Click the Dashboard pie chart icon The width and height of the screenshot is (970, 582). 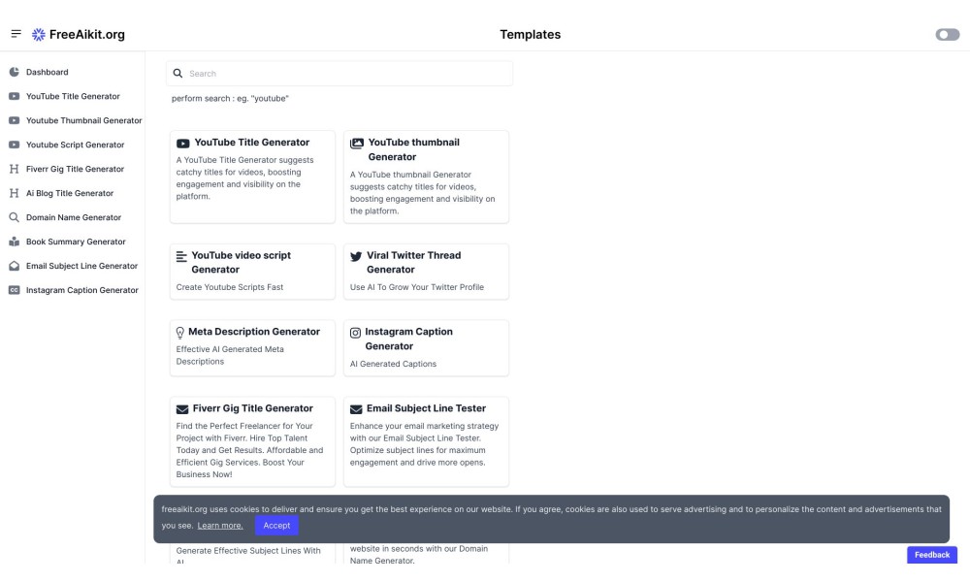point(14,72)
